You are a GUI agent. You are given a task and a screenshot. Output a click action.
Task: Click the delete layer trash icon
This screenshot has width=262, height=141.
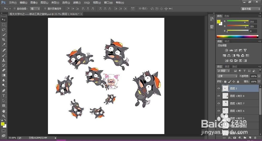click(x=255, y=138)
